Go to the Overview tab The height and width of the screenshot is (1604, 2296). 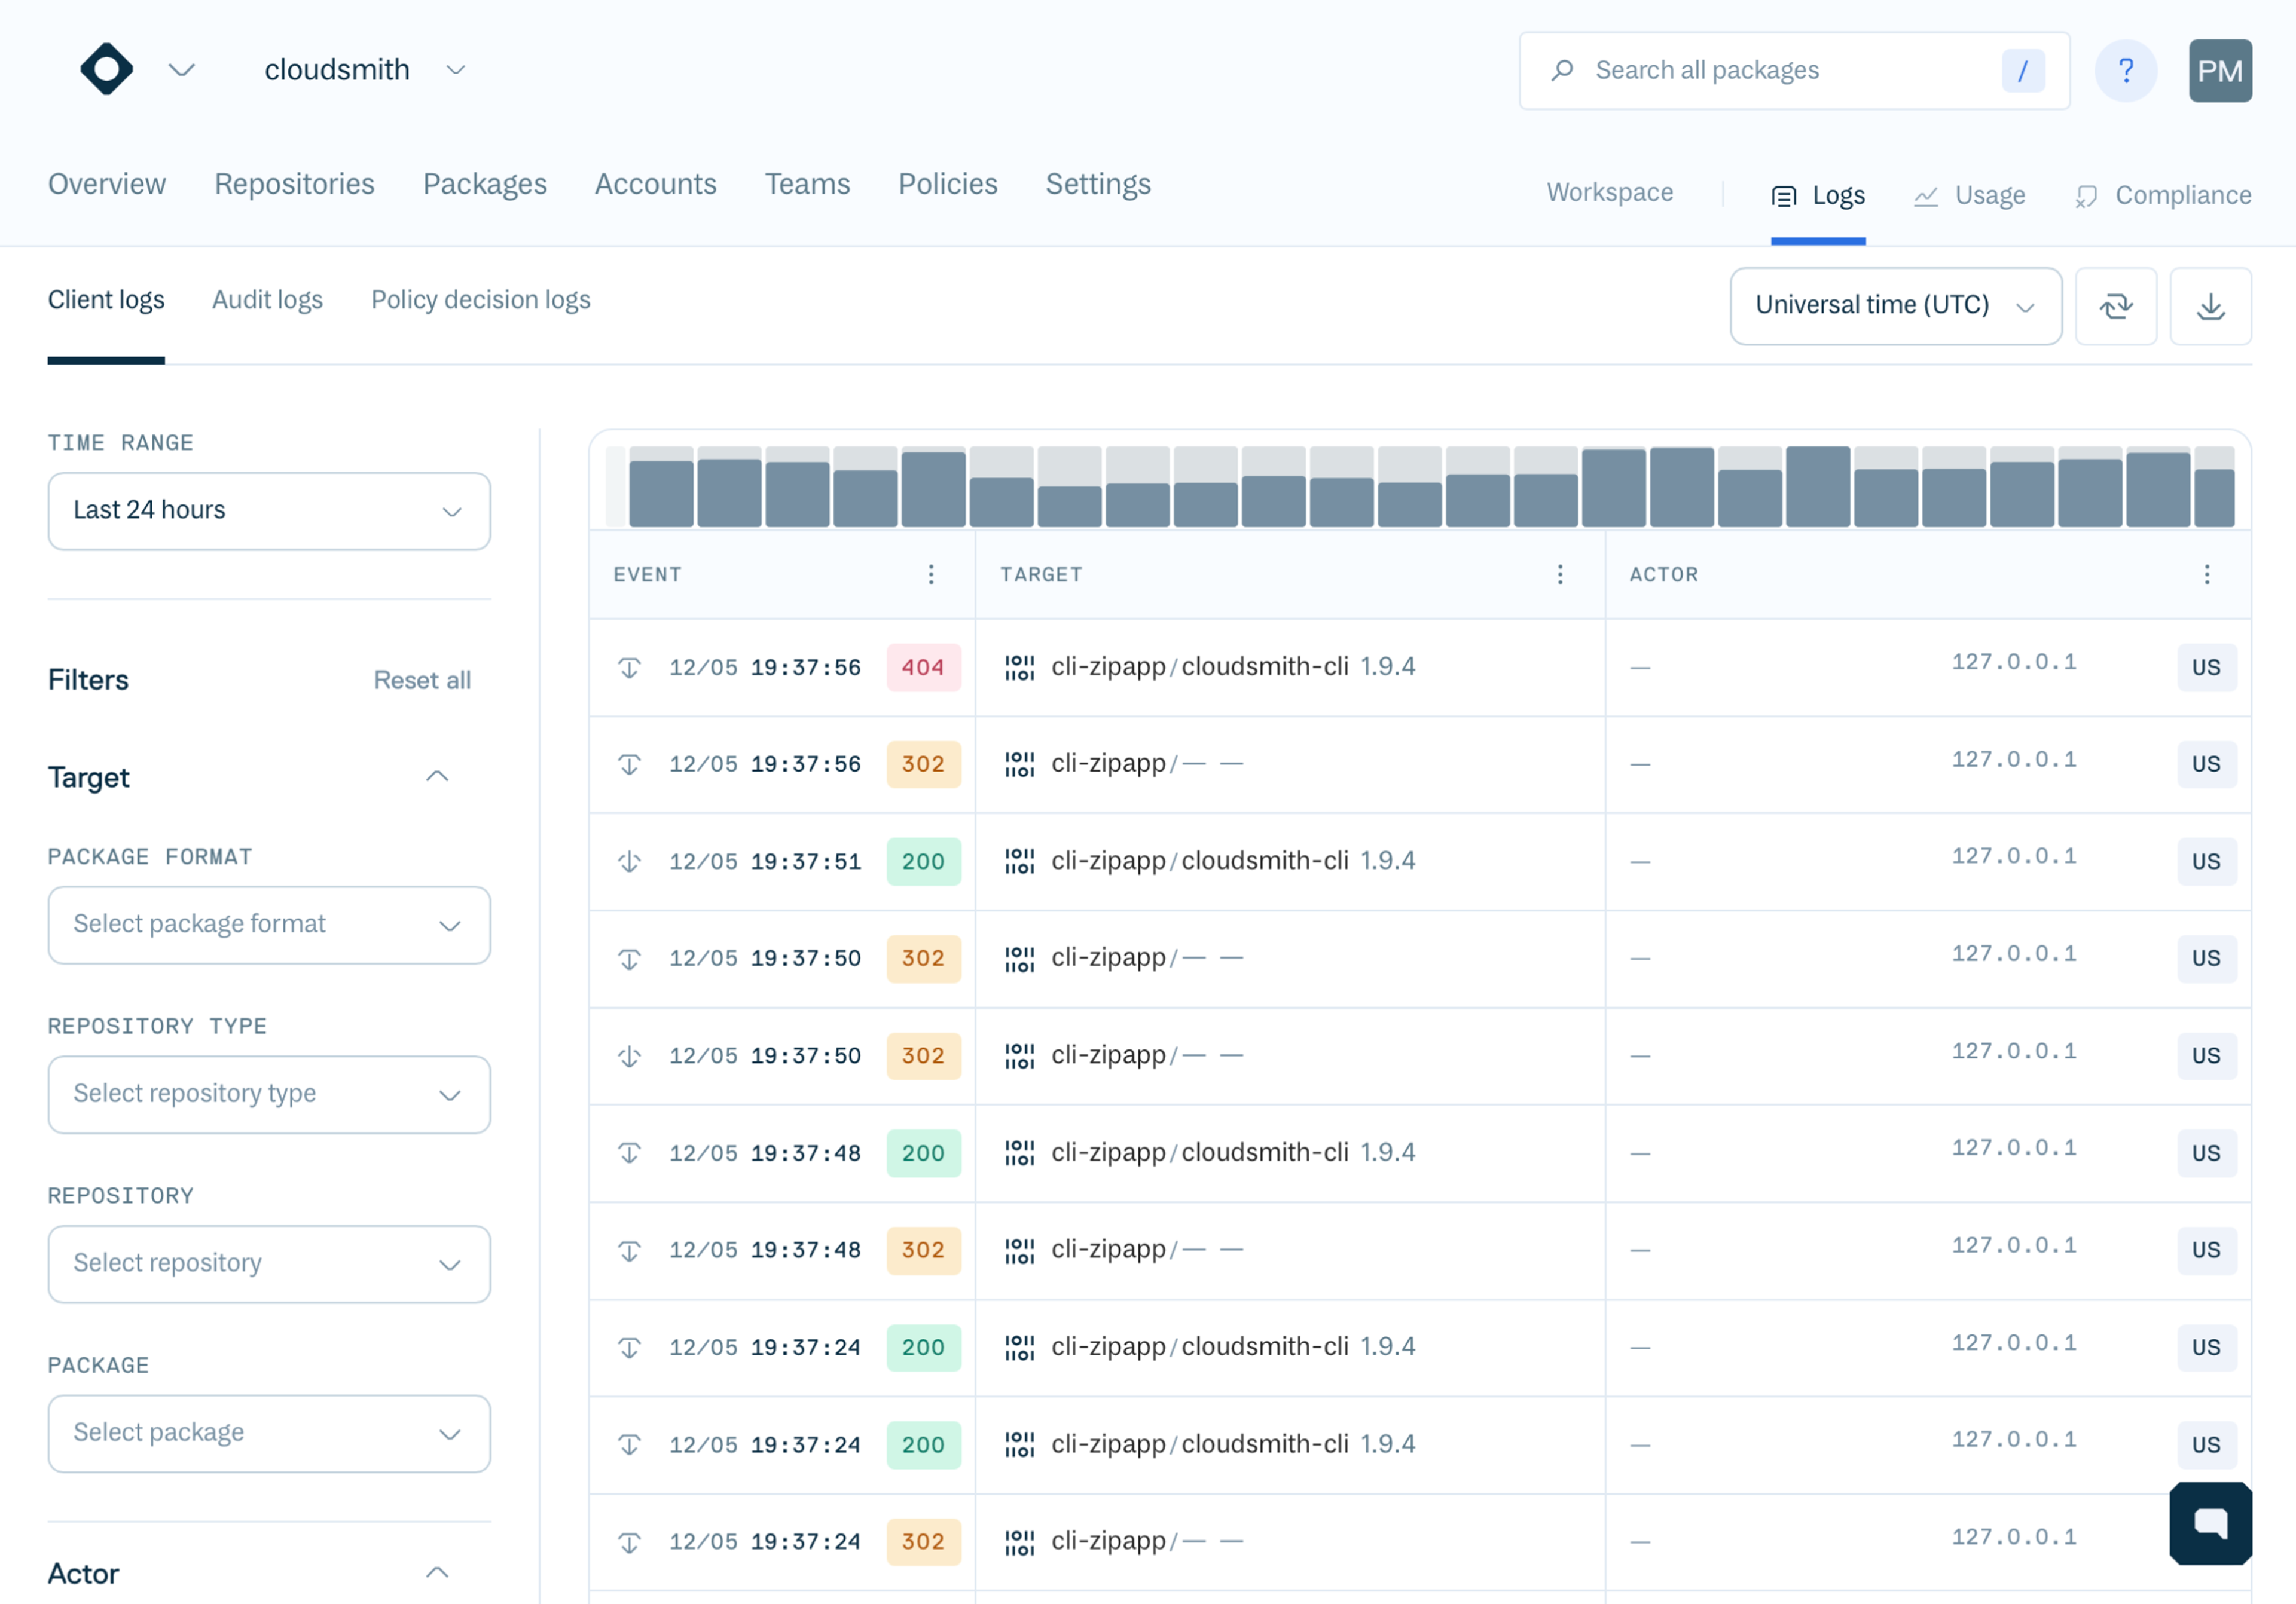107,184
